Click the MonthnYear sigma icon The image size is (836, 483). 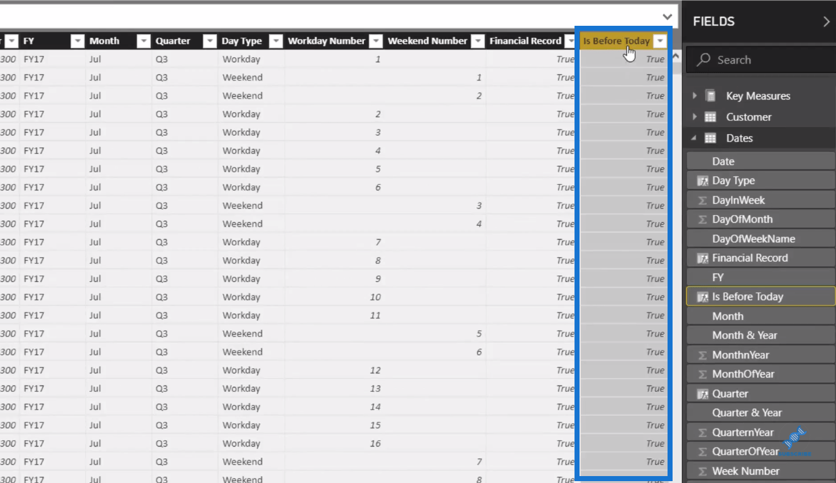click(x=703, y=355)
